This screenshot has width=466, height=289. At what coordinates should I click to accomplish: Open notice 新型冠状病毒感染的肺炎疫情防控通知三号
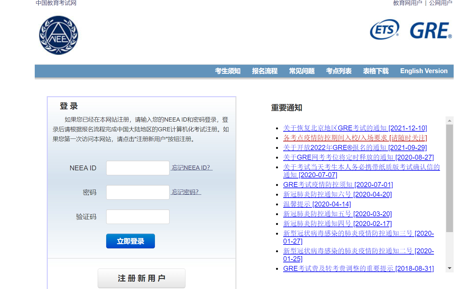click(x=359, y=237)
